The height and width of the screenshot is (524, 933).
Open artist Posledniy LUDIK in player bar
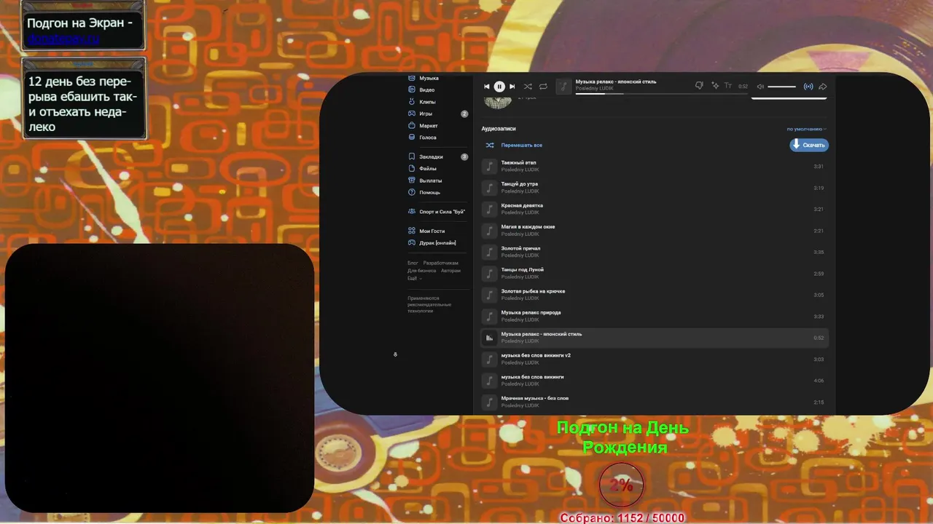coord(595,88)
